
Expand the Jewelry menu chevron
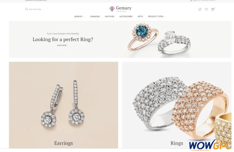(x=84, y=17)
